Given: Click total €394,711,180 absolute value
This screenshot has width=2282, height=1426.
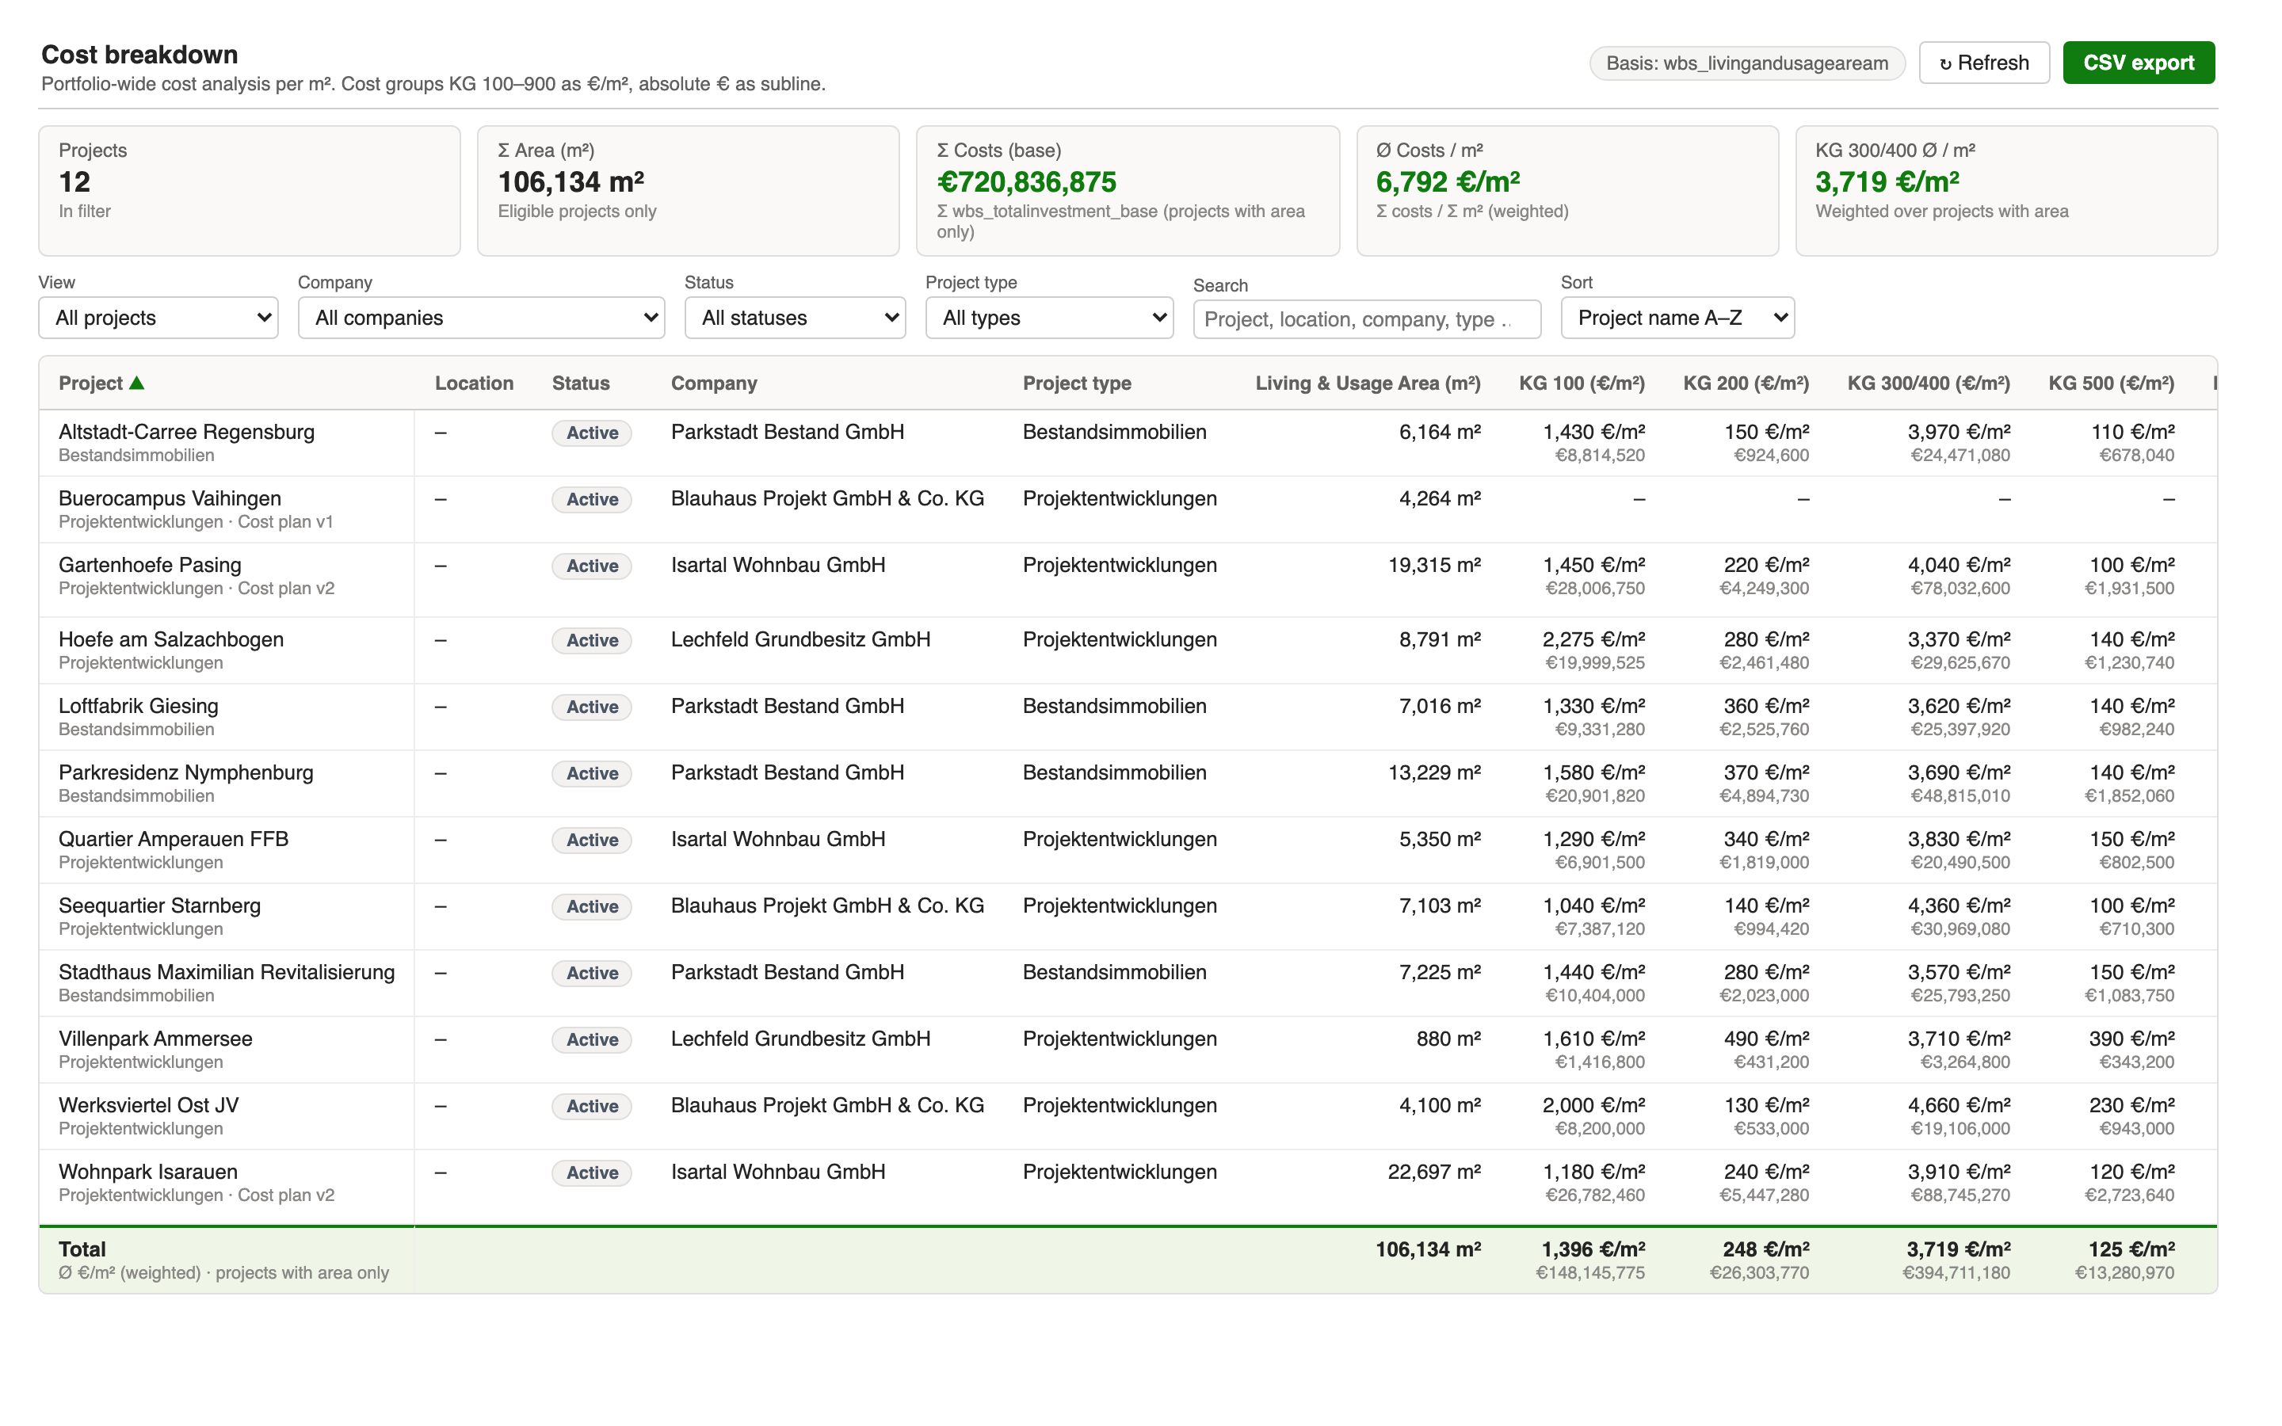Looking at the screenshot, I should tap(1956, 1273).
